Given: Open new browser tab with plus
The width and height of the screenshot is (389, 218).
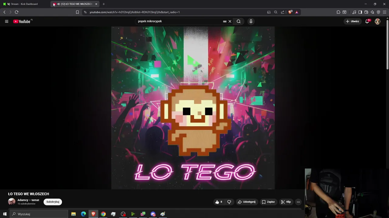Looking at the screenshot, I should (104, 4).
